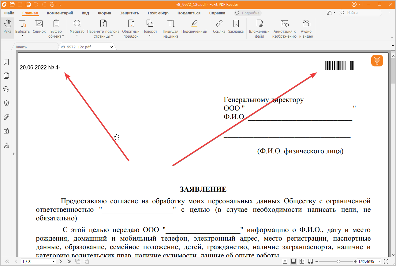Image resolution: width=396 pixels, height=266 pixels.
Task: Go to next page button
Action: click(61, 261)
